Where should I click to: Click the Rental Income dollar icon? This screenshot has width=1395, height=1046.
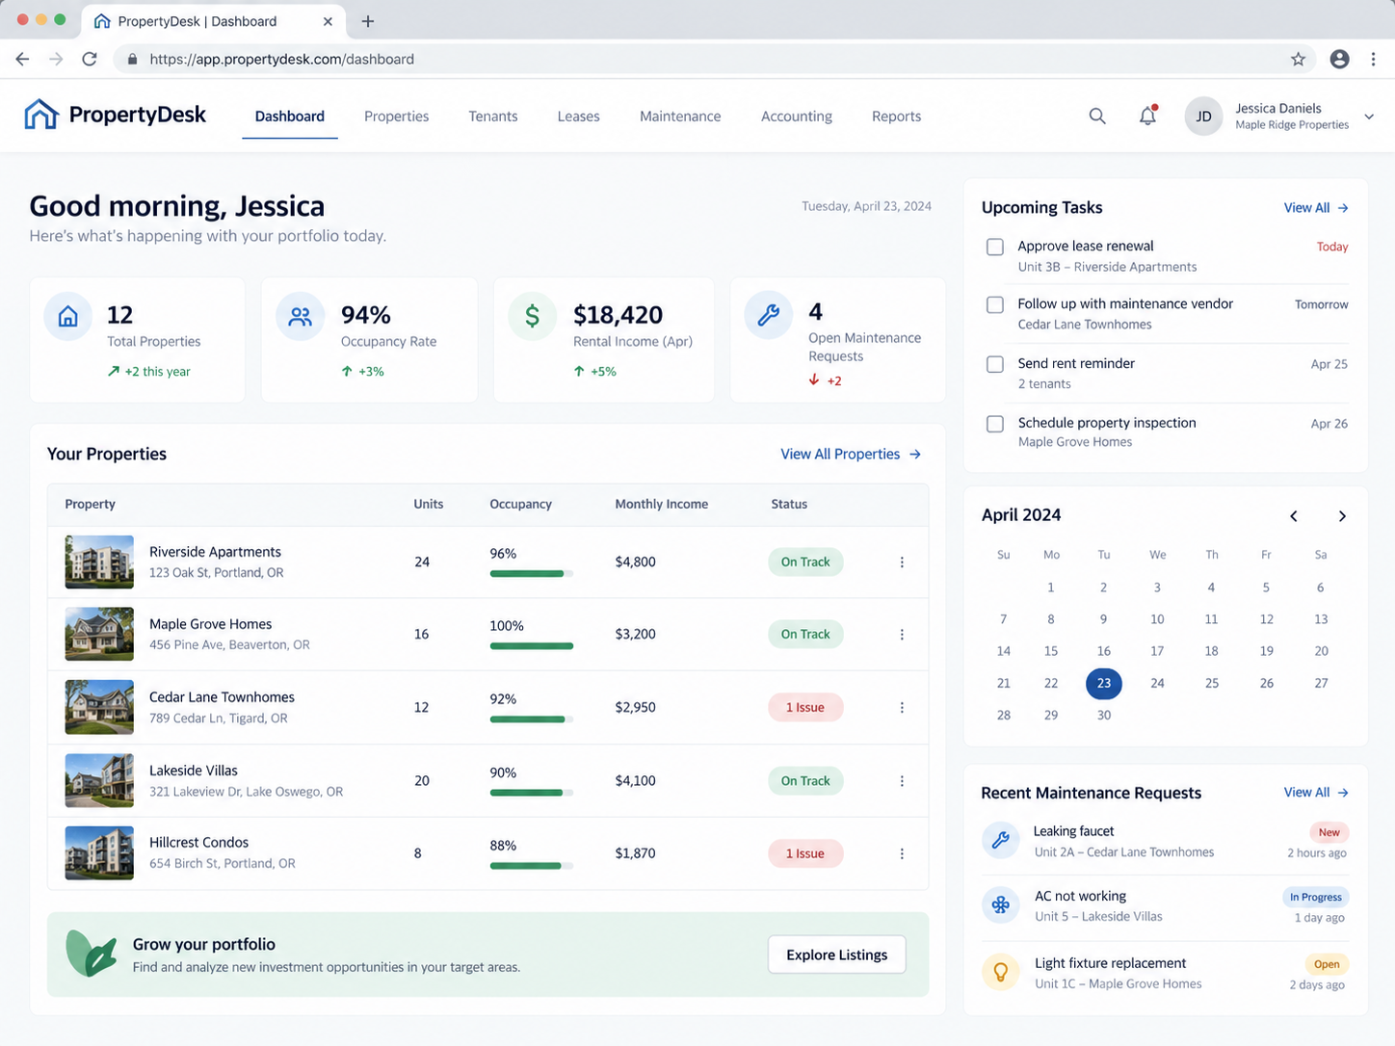(x=533, y=316)
